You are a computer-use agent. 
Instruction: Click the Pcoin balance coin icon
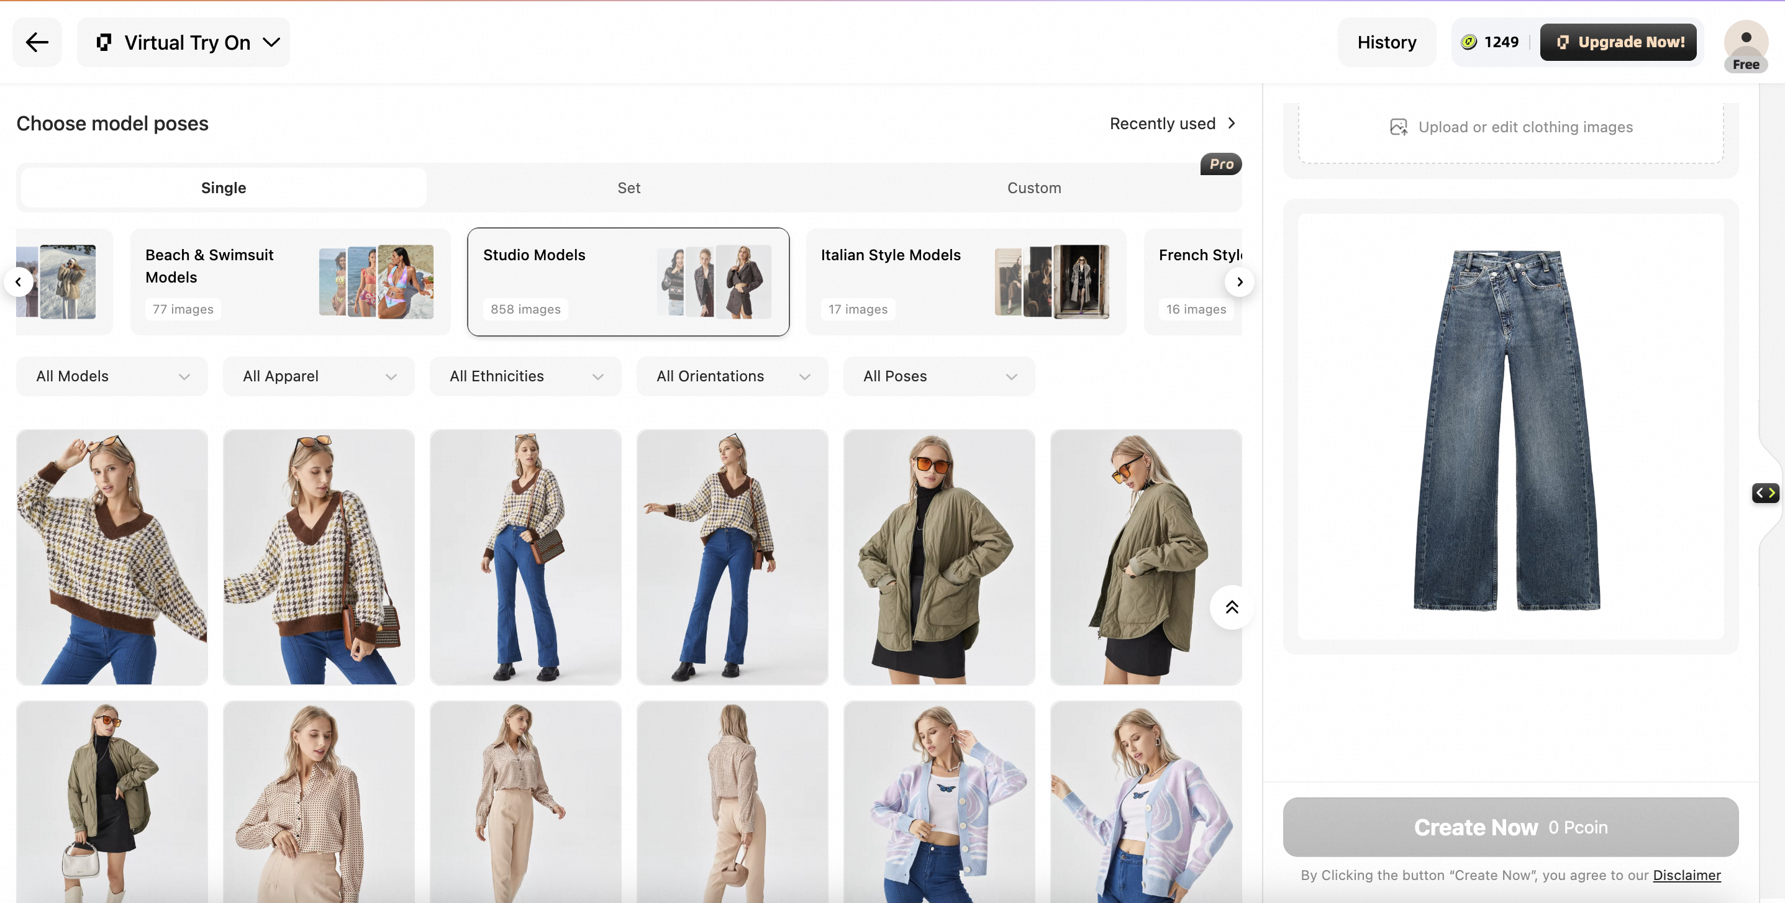pyautogui.click(x=1468, y=42)
